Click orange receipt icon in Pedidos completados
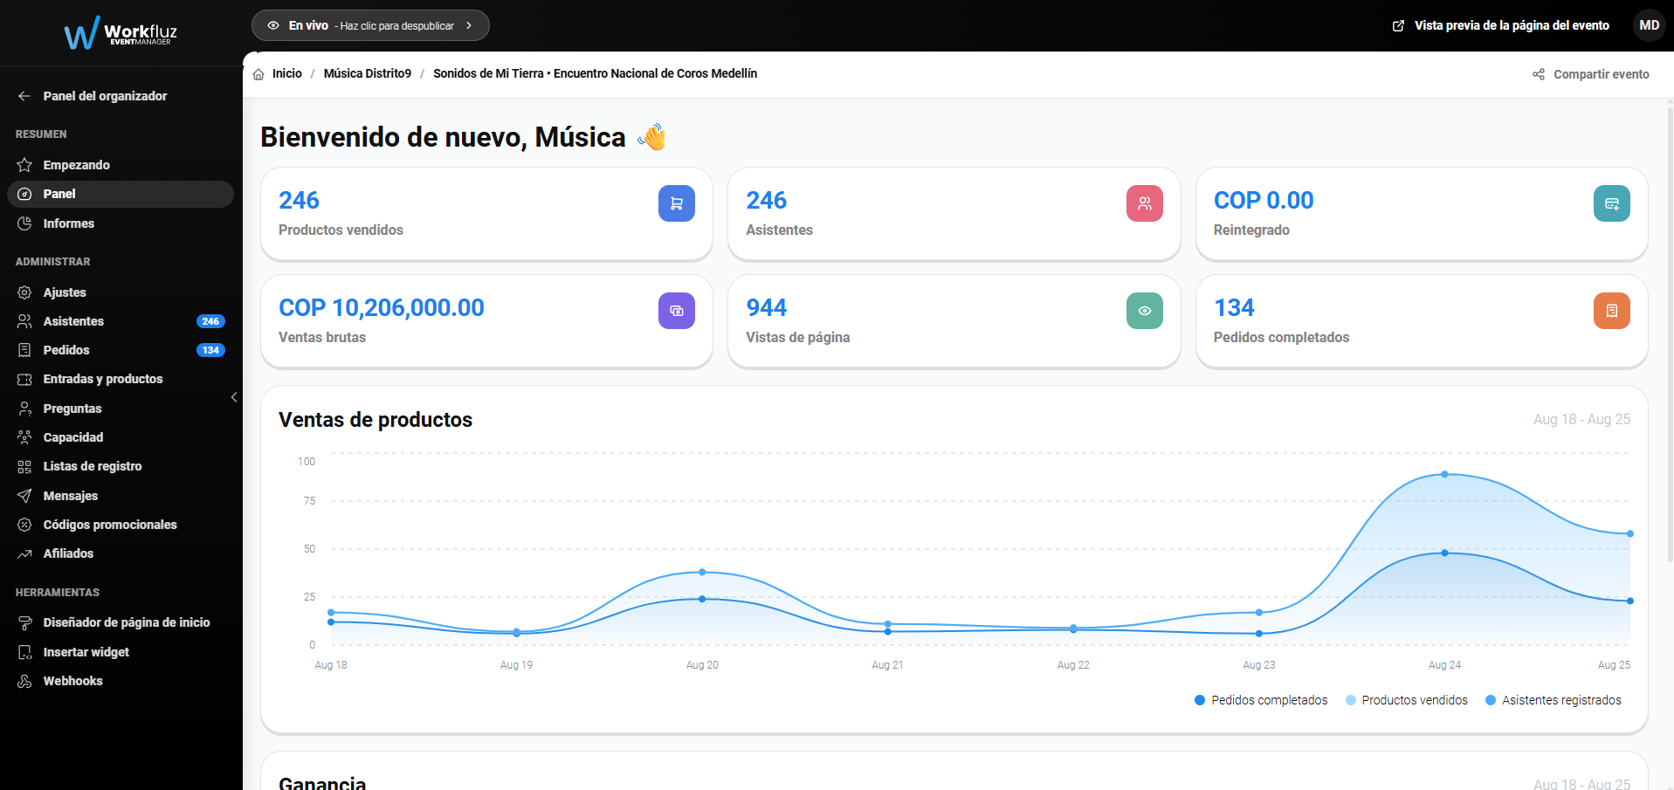 click(1612, 311)
